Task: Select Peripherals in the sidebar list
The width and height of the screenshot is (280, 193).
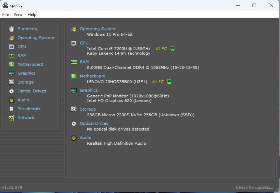Action: (29, 109)
